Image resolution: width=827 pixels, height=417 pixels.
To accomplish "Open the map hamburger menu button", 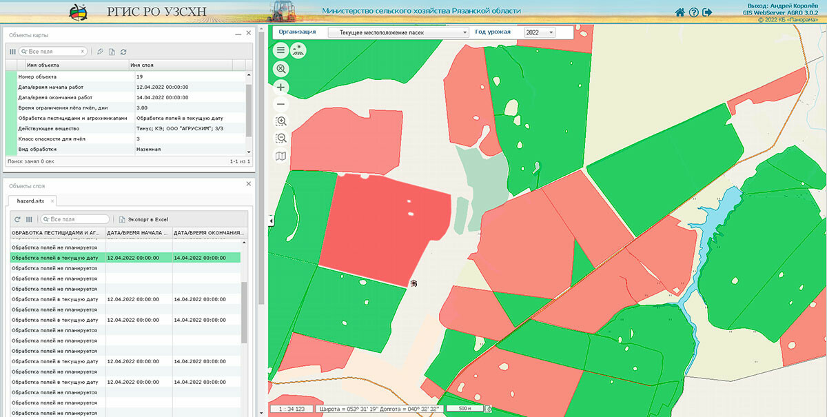I will point(280,50).
